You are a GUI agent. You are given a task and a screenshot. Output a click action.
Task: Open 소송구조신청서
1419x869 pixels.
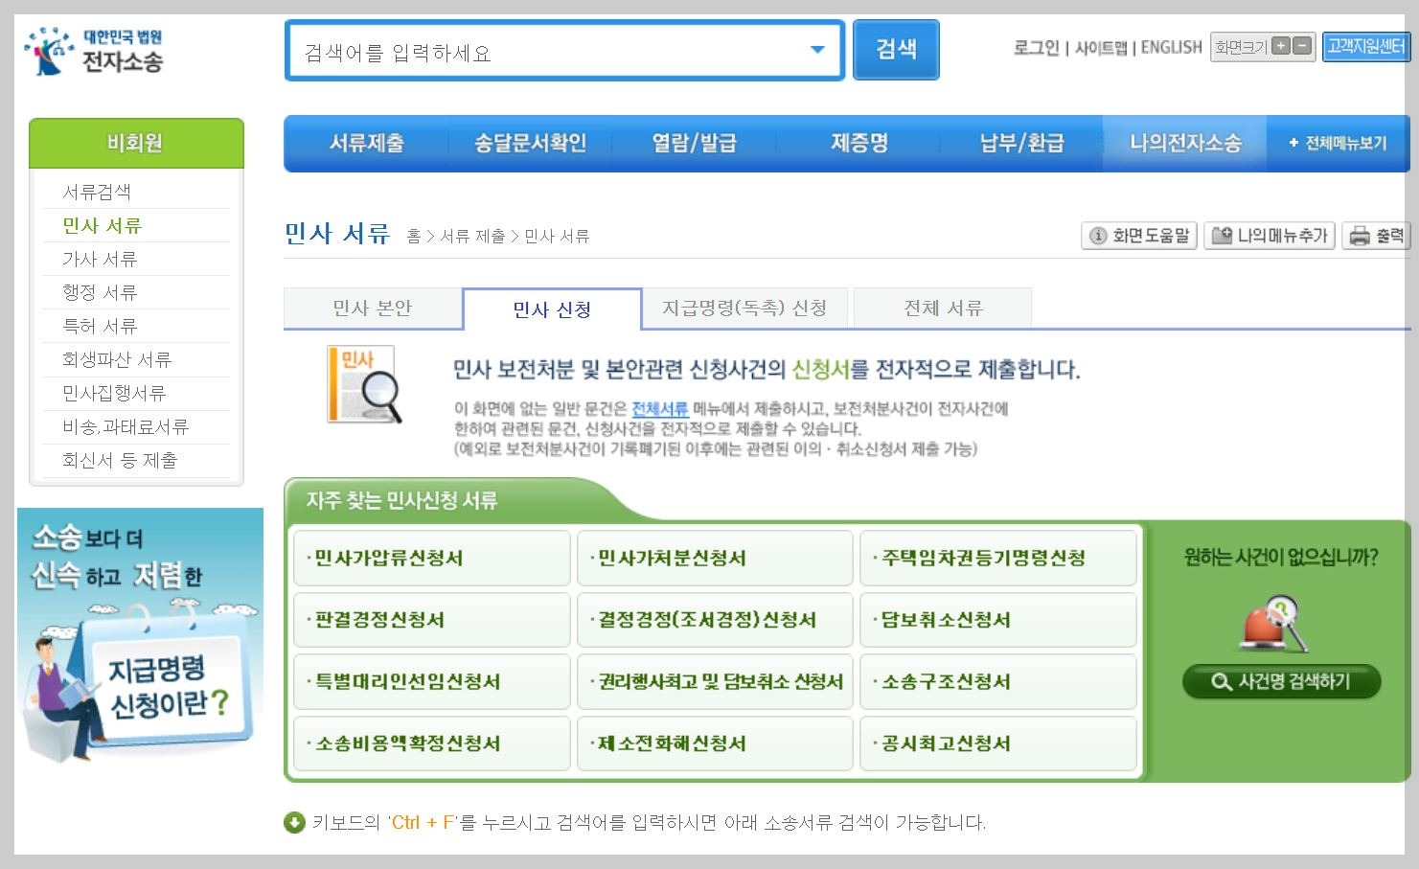(998, 682)
